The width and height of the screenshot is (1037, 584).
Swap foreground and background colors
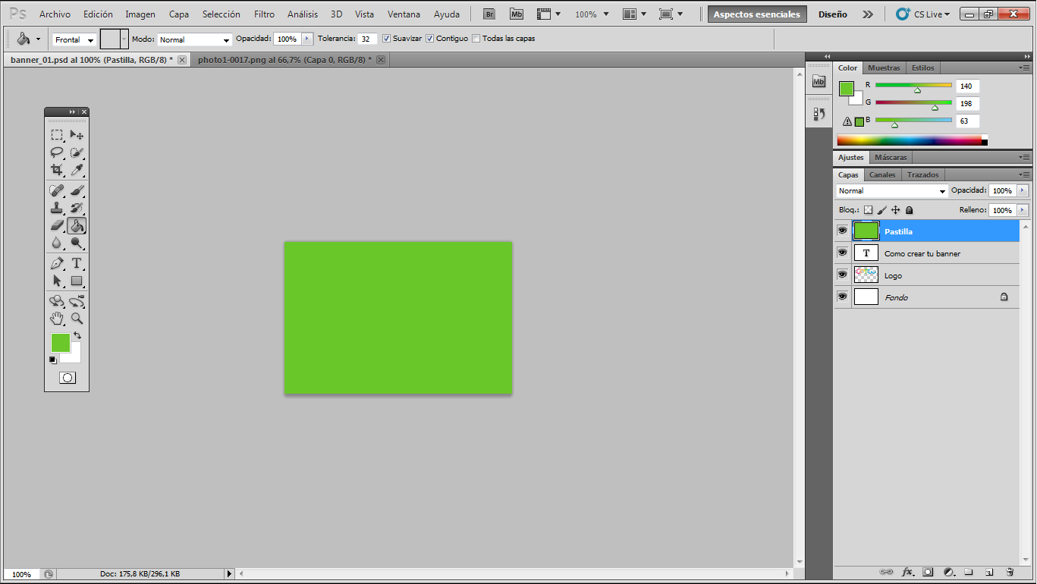pos(77,335)
